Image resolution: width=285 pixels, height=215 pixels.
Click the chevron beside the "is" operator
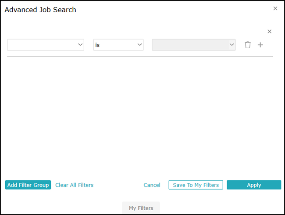139,45
